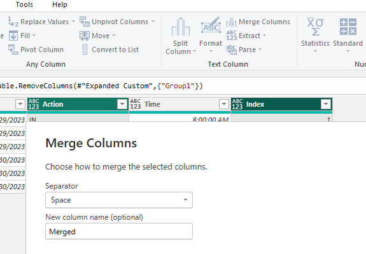The image size is (366, 254).
Task: Click the Merge Columns ribbon icon
Action: point(231,22)
